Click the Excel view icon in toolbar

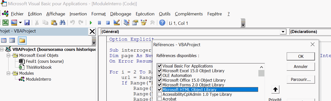tap(6, 23)
